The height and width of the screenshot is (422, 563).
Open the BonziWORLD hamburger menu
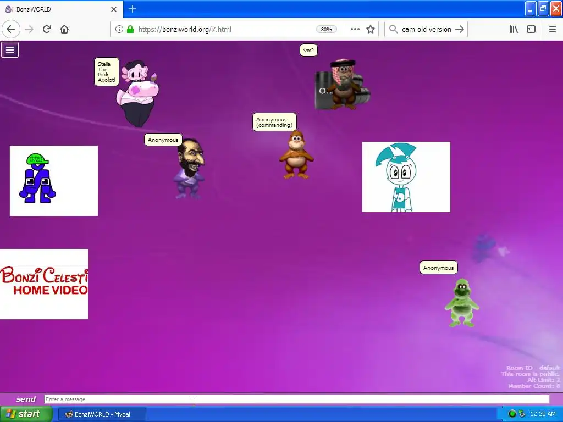pyautogui.click(x=10, y=50)
